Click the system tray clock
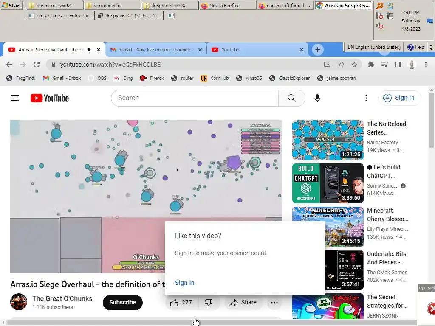Screen dimensions: 435x326 pos(411,21)
